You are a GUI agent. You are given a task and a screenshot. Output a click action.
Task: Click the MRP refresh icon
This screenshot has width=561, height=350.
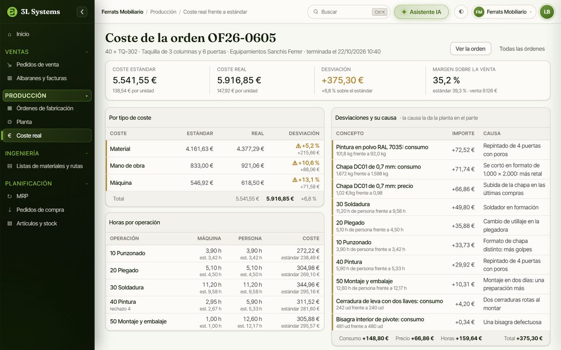pyautogui.click(x=9, y=196)
